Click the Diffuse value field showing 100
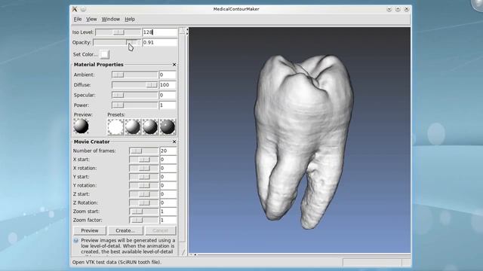 pos(168,85)
